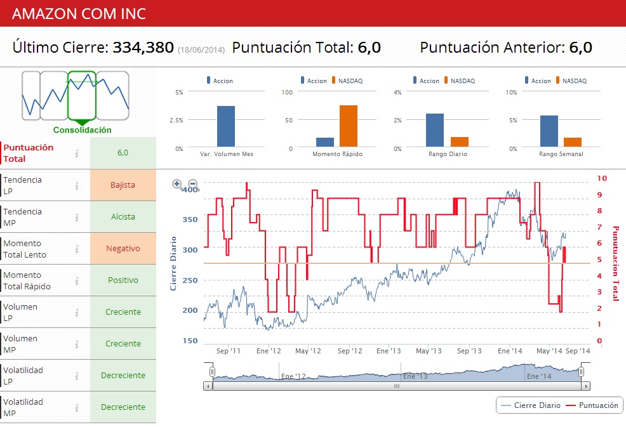The height and width of the screenshot is (427, 626).
Task: Open info icon for Momento Total Lento
Action: point(77,249)
